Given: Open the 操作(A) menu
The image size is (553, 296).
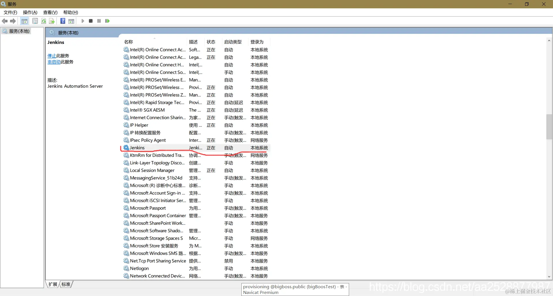Looking at the screenshot, I should 30,12.
